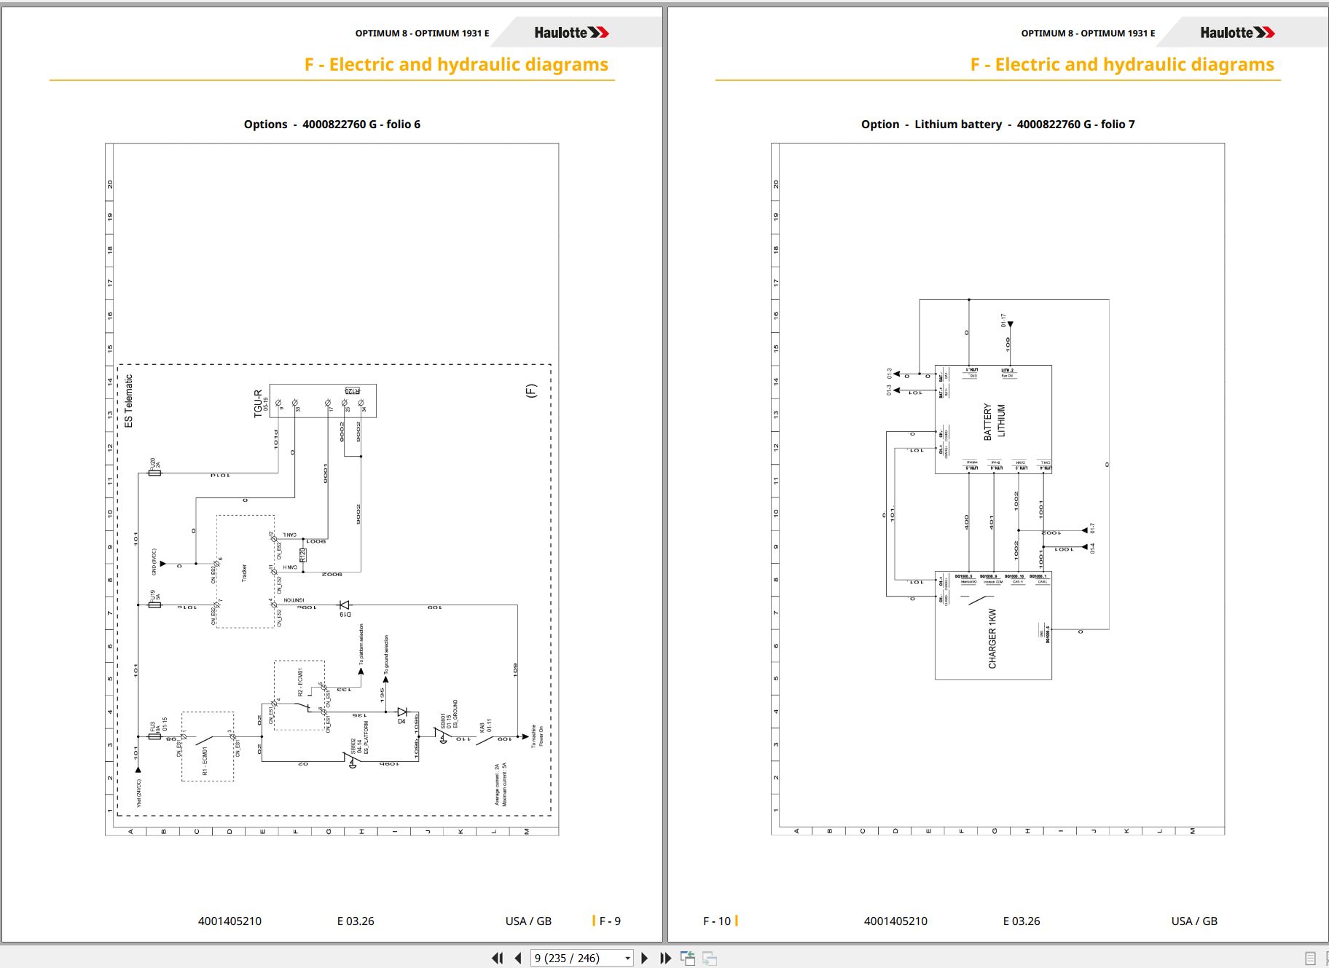This screenshot has width=1329, height=968.
Task: Click the FU20 fuse symbol
Action: 154,473
